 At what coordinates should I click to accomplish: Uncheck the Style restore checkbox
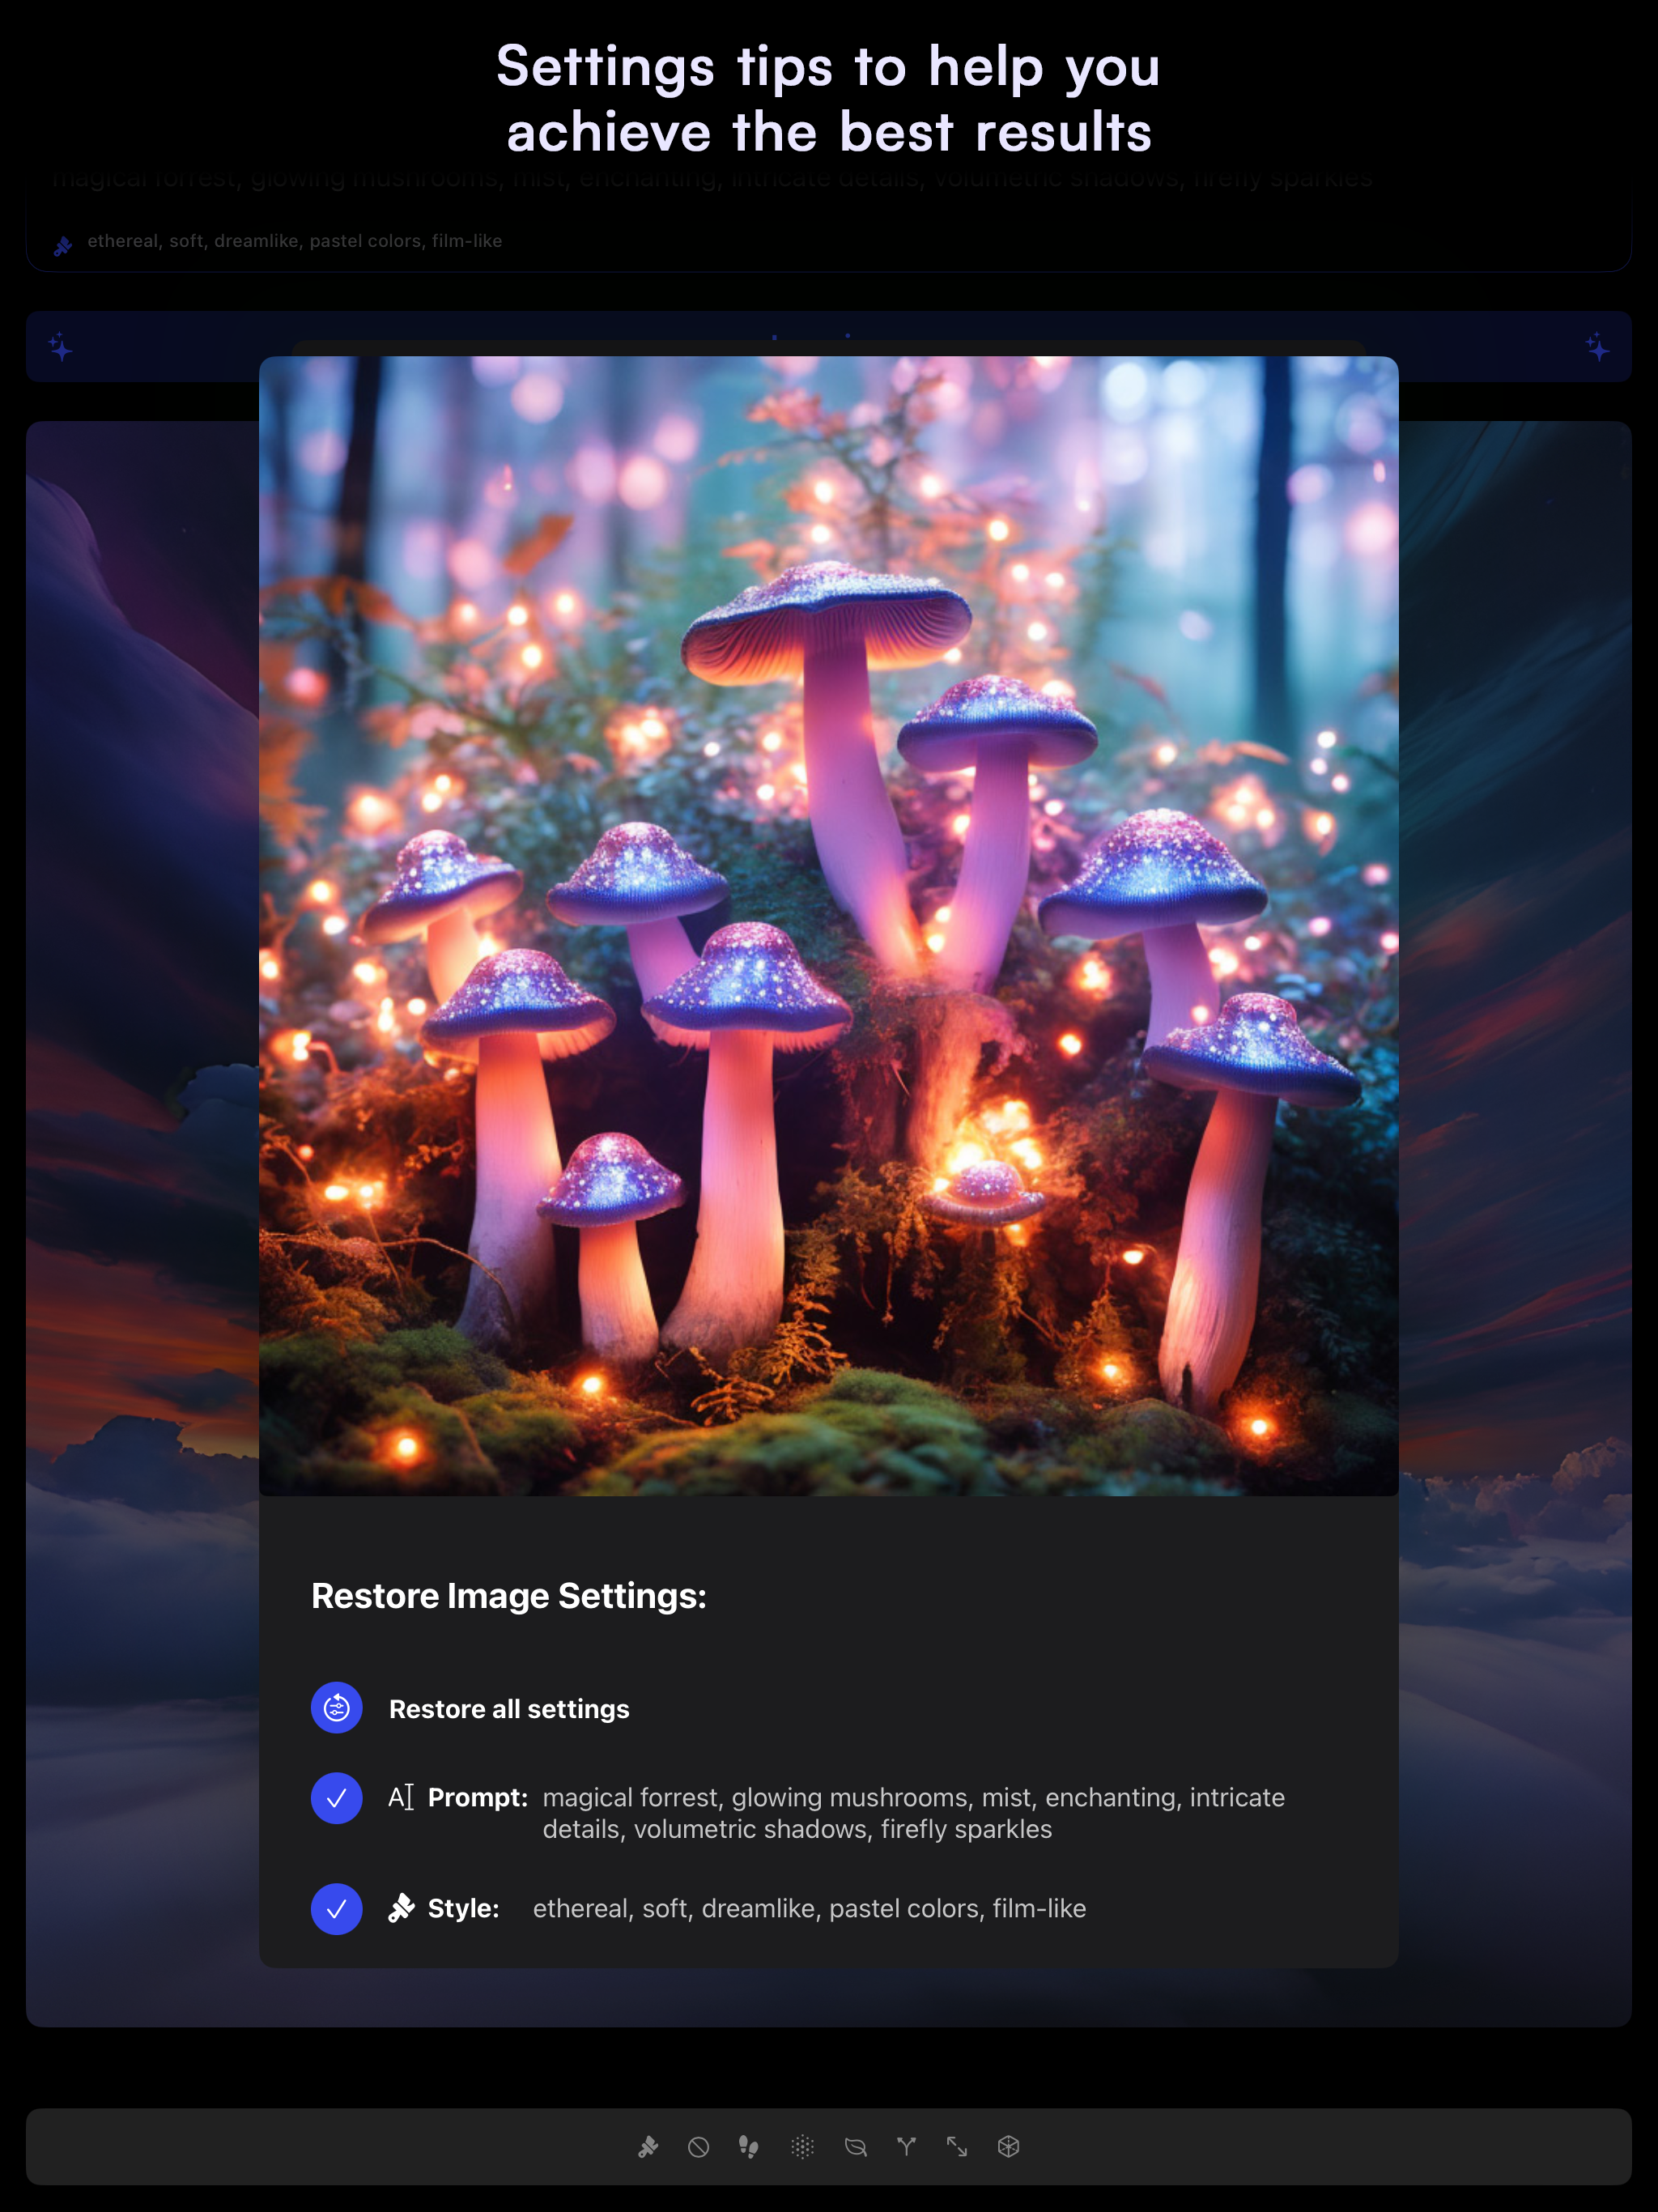(x=336, y=1909)
